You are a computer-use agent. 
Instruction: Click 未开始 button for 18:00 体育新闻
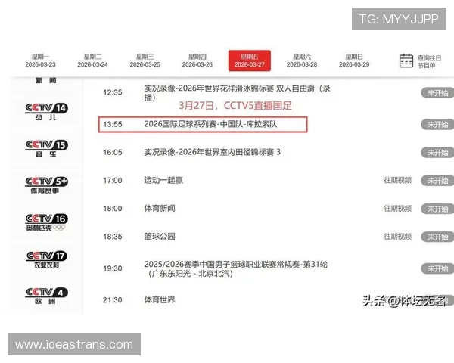point(437,209)
